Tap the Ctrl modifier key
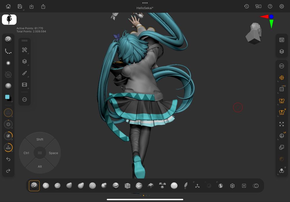The width and height of the screenshot is (290, 202). 26,153
